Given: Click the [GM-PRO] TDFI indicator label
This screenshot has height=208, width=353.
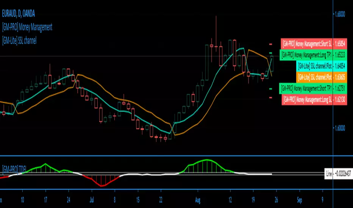Looking at the screenshot, I should (x=14, y=169).
